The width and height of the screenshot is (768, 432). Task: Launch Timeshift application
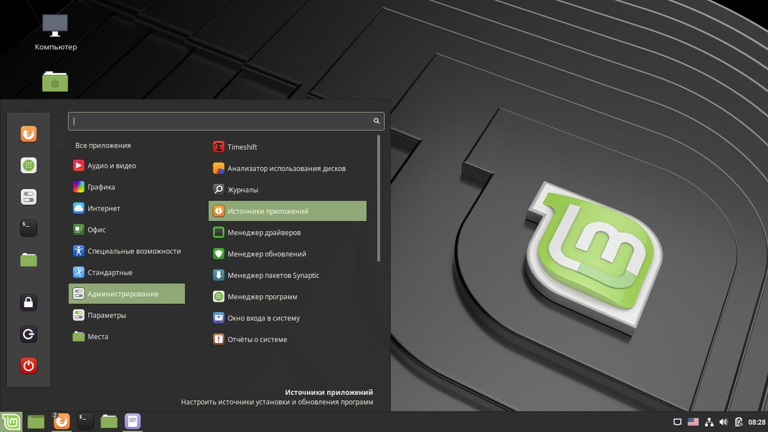(287, 147)
